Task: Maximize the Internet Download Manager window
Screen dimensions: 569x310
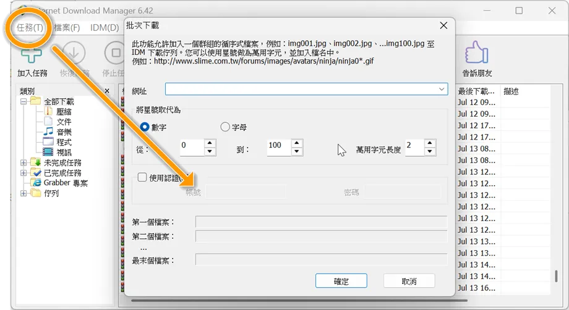Action: 519,10
